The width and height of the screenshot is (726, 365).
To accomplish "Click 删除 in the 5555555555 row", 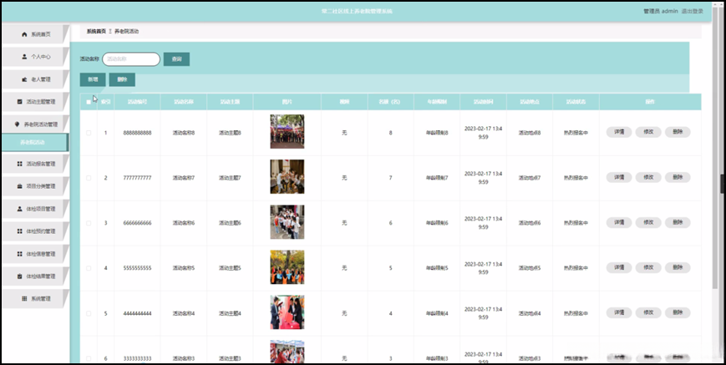I will point(678,267).
